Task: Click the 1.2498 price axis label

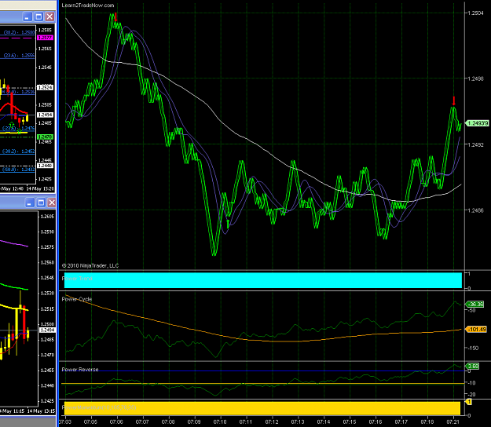Action: tap(475, 78)
